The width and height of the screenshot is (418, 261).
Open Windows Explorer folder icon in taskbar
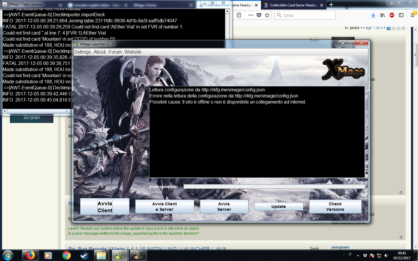pos(101,255)
